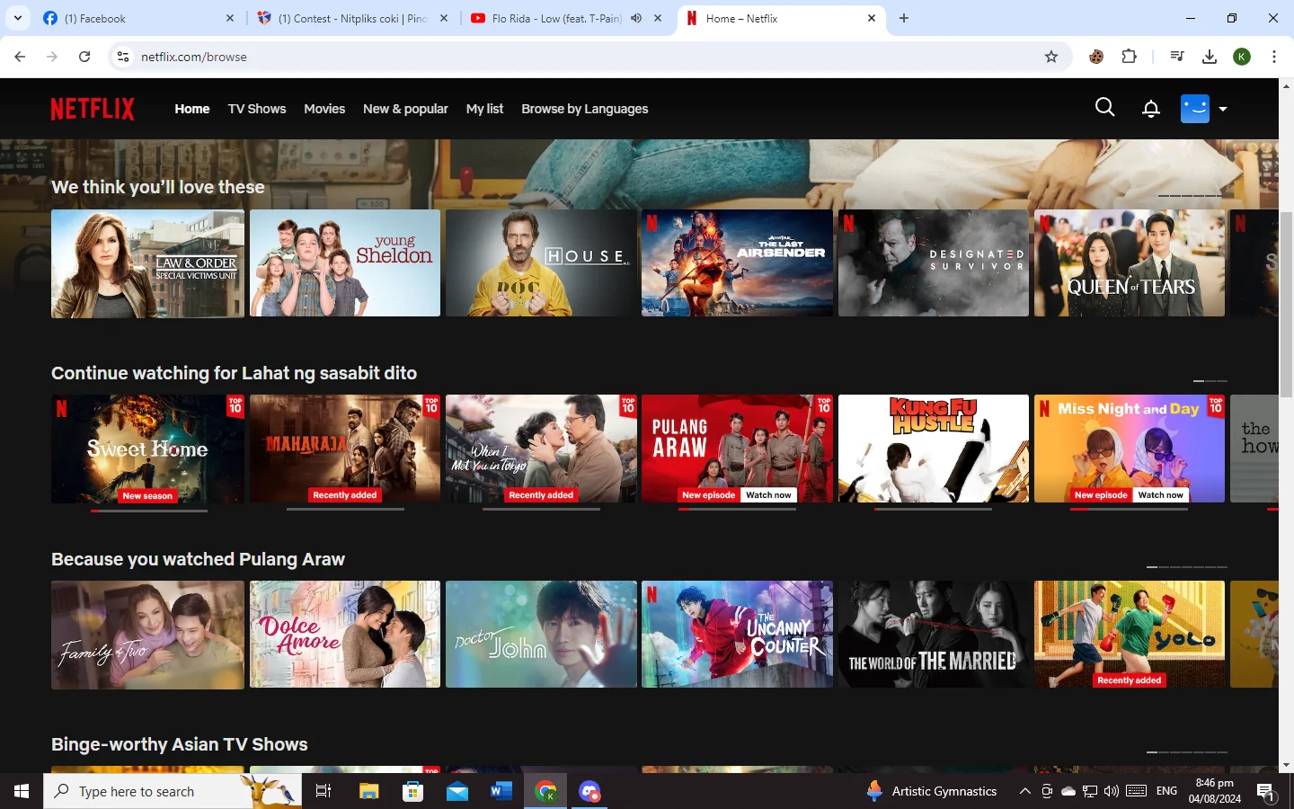1294x809 pixels.
Task: Open a new browser tab
Action: coord(904,18)
